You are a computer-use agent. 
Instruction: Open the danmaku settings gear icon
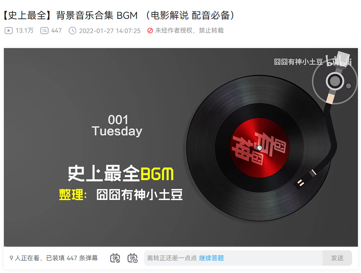(133, 258)
